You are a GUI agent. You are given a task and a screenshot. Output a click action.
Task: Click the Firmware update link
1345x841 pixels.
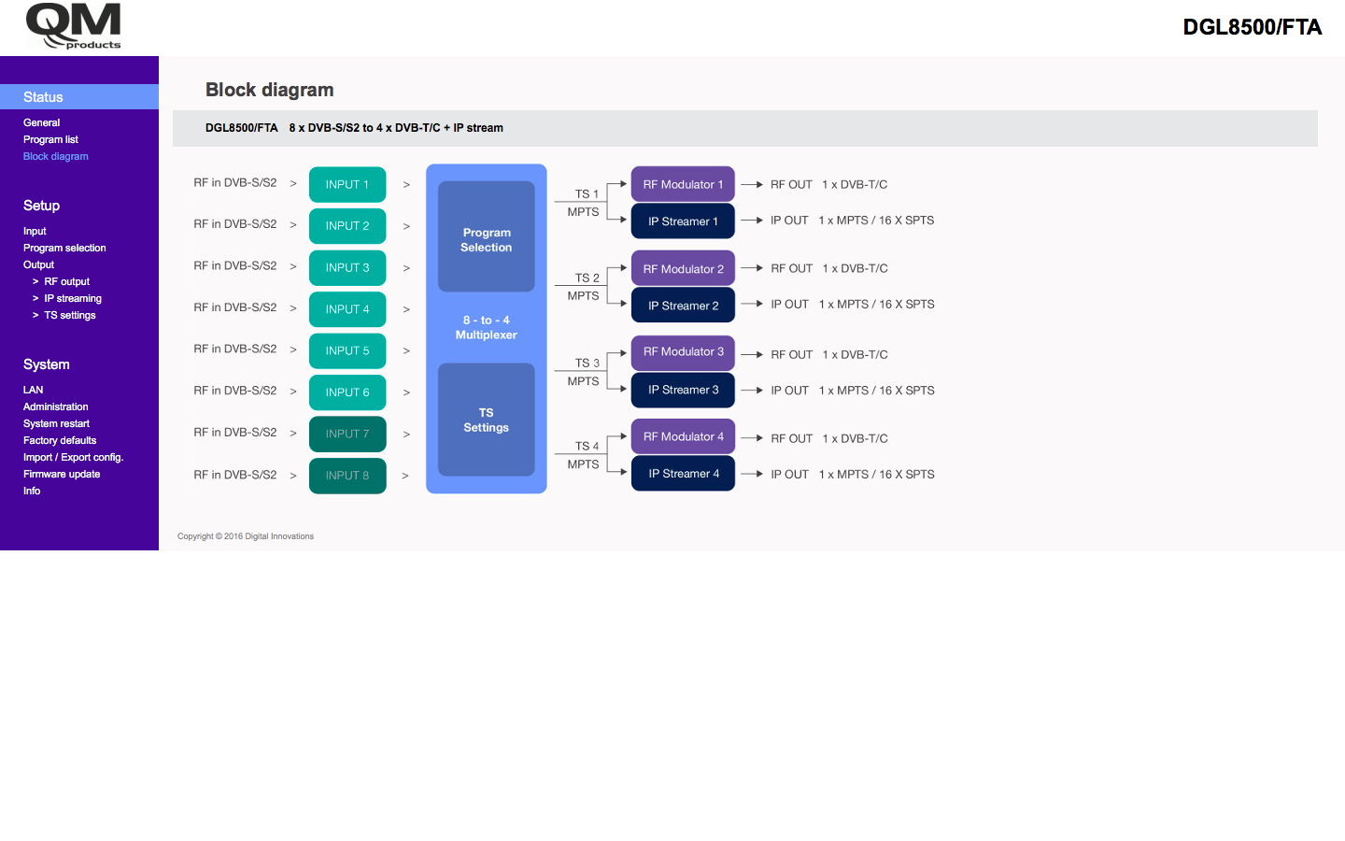(x=62, y=474)
